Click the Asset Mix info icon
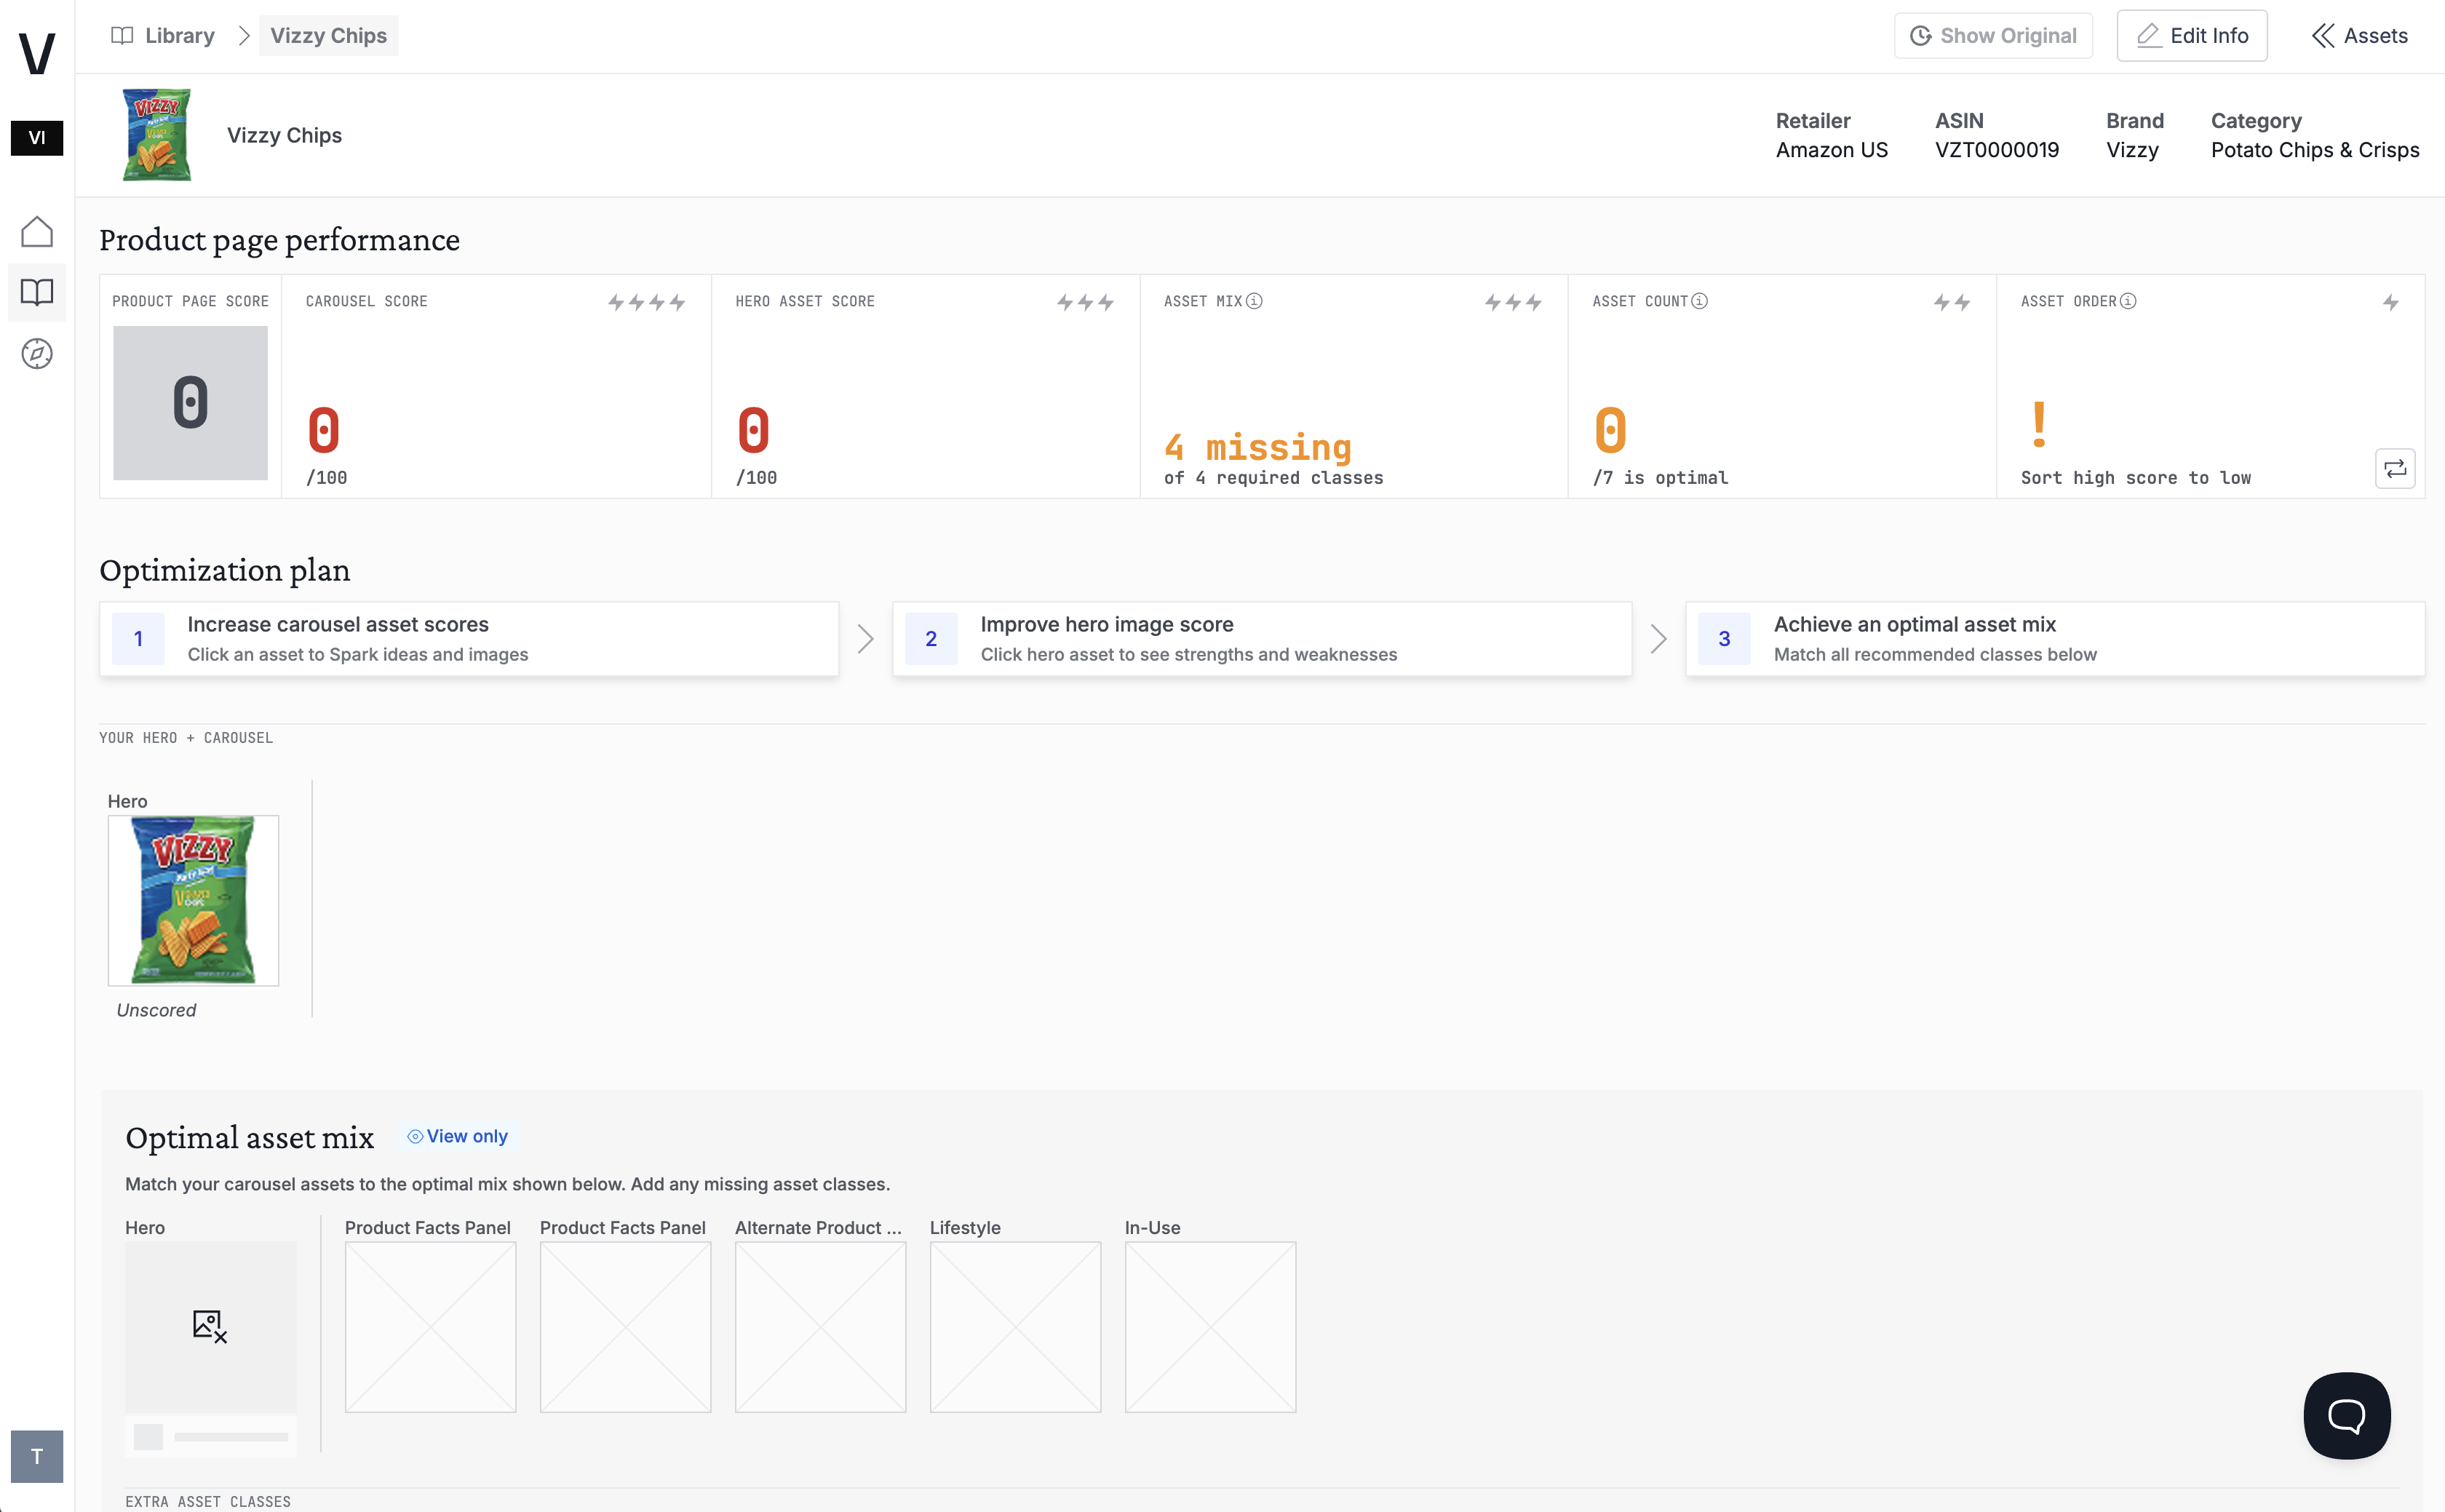The image size is (2445, 1512). 1254,301
